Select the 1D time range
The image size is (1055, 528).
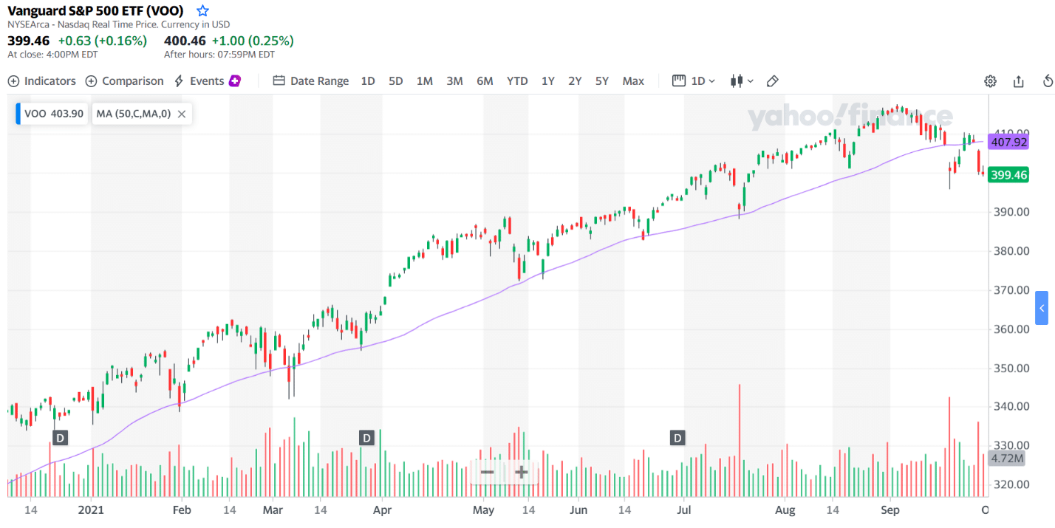coord(368,80)
